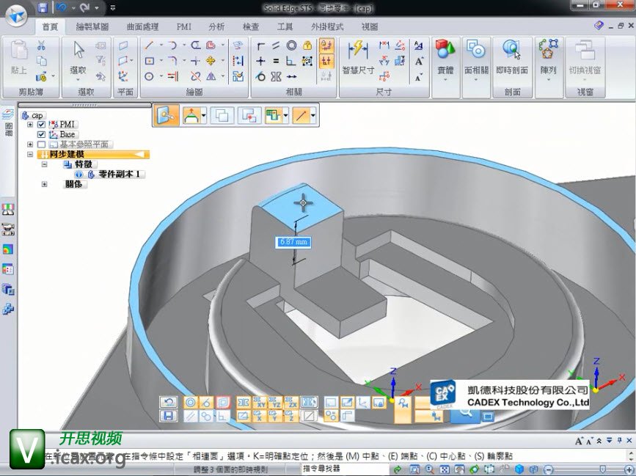Toggle symmetric about YZ live rule
The image size is (636, 476).
tap(275, 403)
